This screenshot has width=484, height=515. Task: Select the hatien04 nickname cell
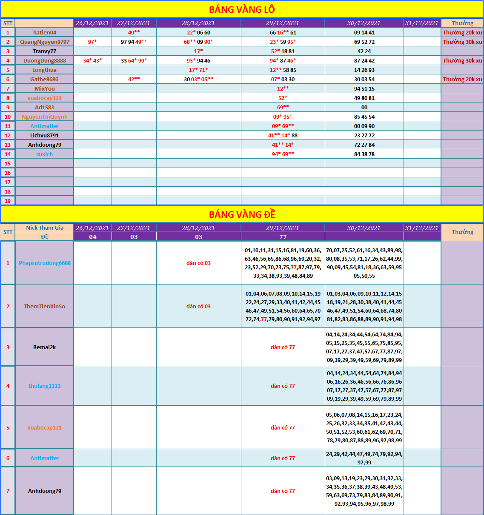click(45, 32)
